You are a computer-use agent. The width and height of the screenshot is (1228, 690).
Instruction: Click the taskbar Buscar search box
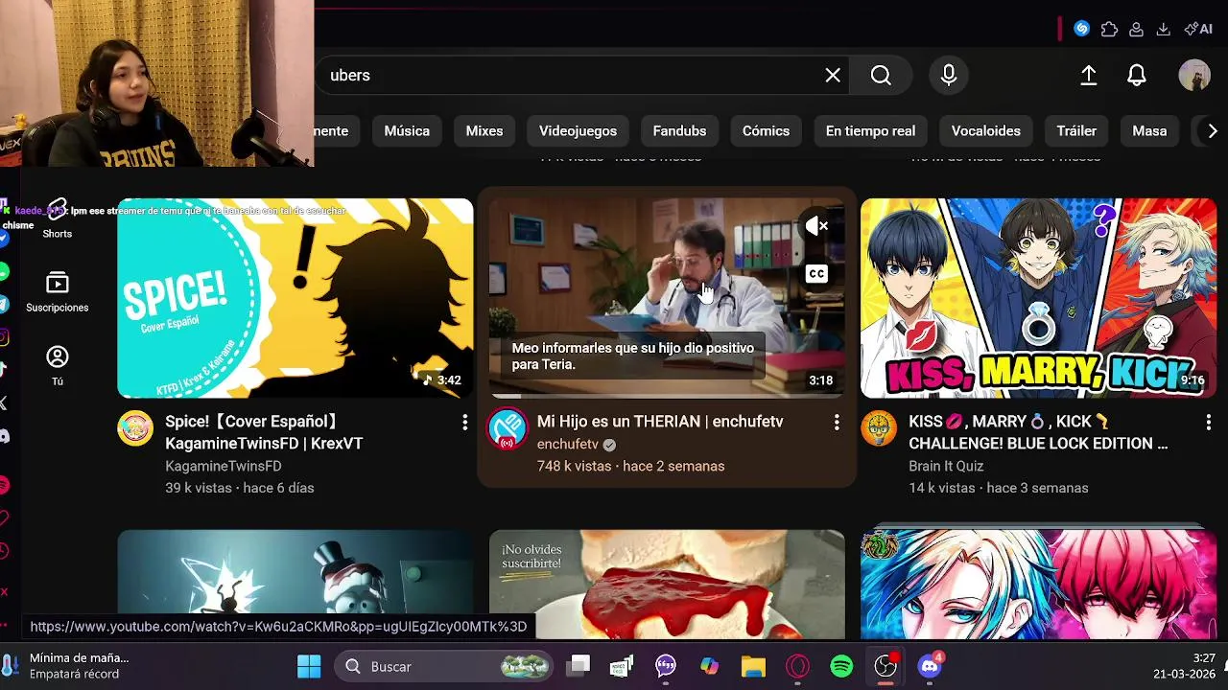(445, 667)
